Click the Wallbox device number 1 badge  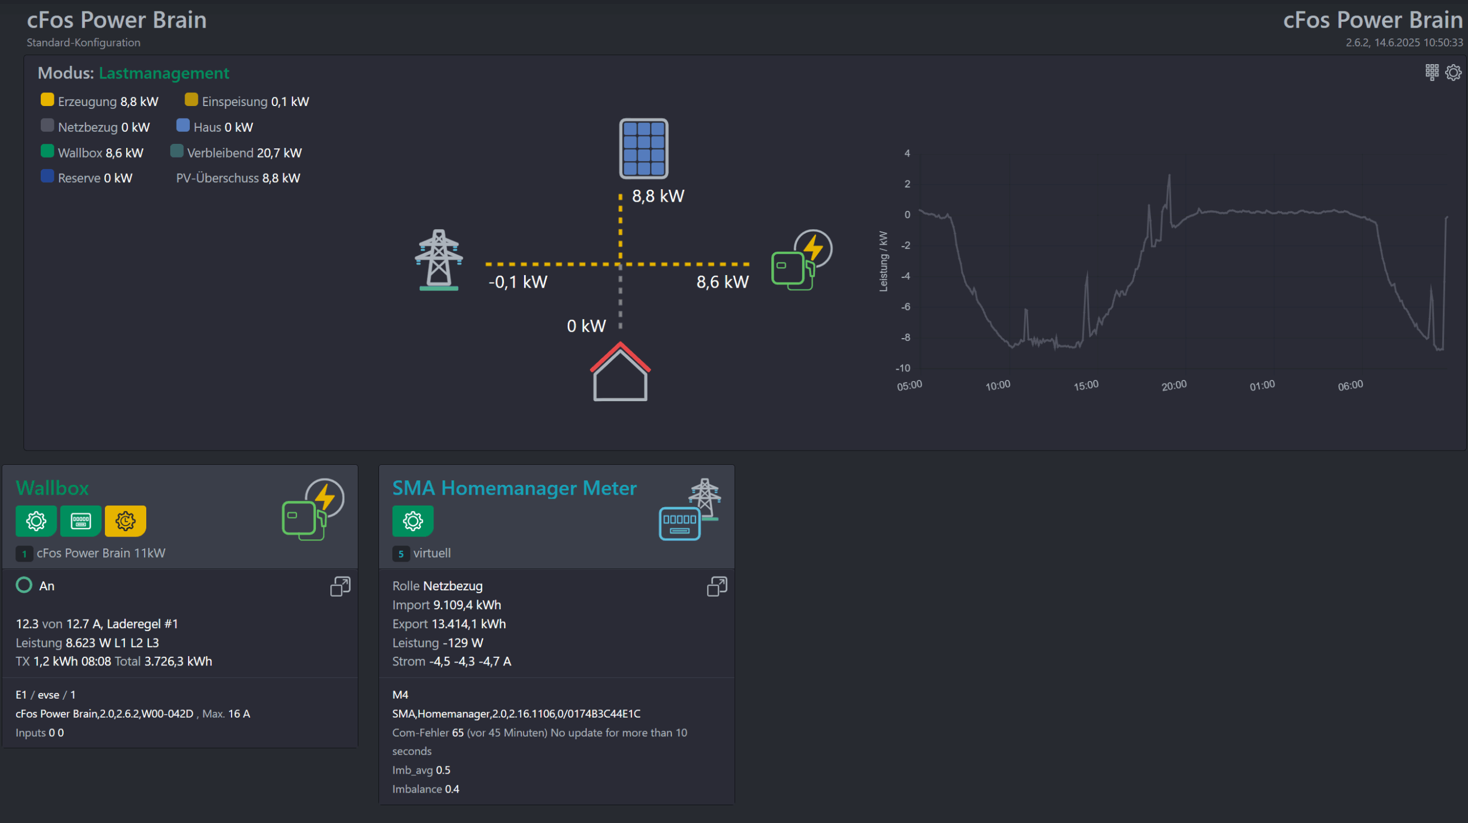[x=24, y=554]
